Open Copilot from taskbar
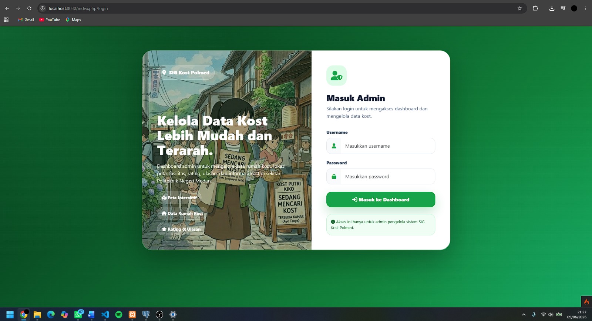This screenshot has height=321, width=592. click(64, 314)
